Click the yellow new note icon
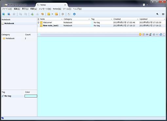167x121 pixels. tap(49, 14)
